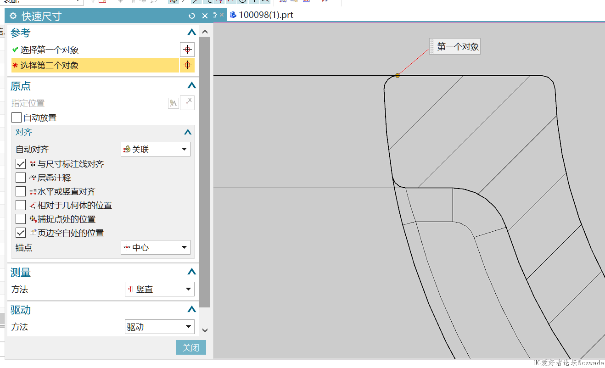
Task: Open the 测量 方法 dropdown showing 竖直
Action: coord(160,289)
